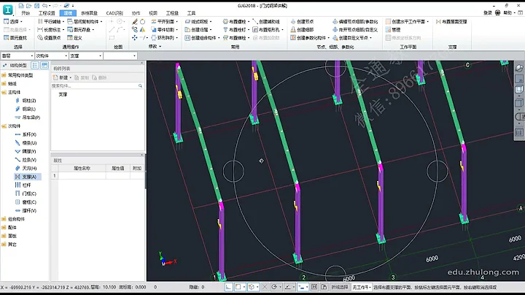The width and height of the screenshot is (525, 295).
Task: Switch to the 视图 ribbon tab
Action: 153,13
